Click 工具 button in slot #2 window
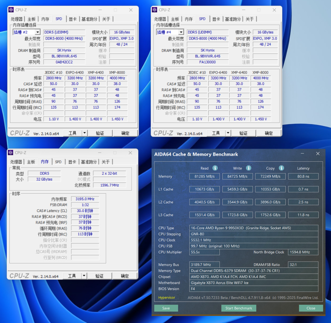Screen dimensions: 331x323 click(x=72, y=133)
